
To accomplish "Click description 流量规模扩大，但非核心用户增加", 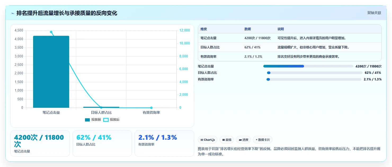I will coord(313,47).
